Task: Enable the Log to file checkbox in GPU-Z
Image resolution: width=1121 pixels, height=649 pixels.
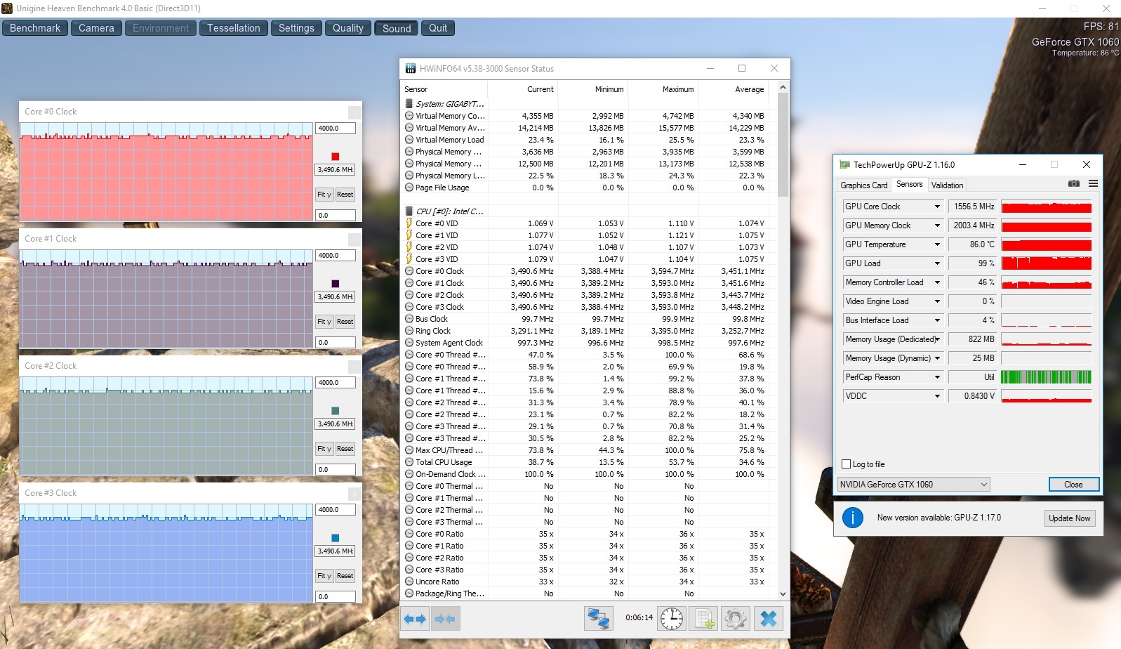Action: [846, 464]
